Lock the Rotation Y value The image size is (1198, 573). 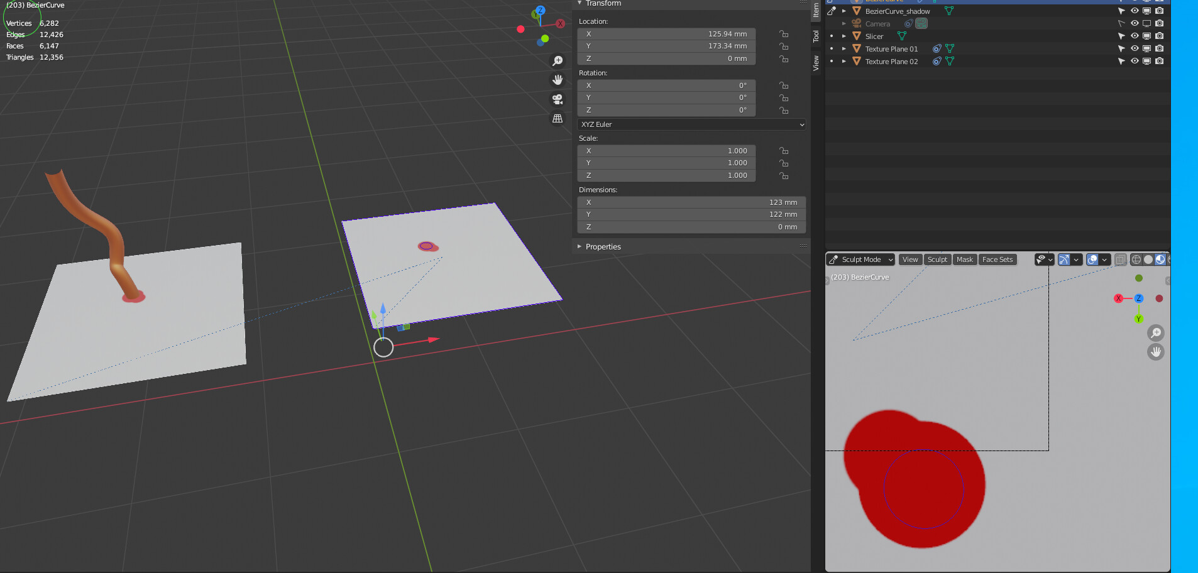(784, 97)
